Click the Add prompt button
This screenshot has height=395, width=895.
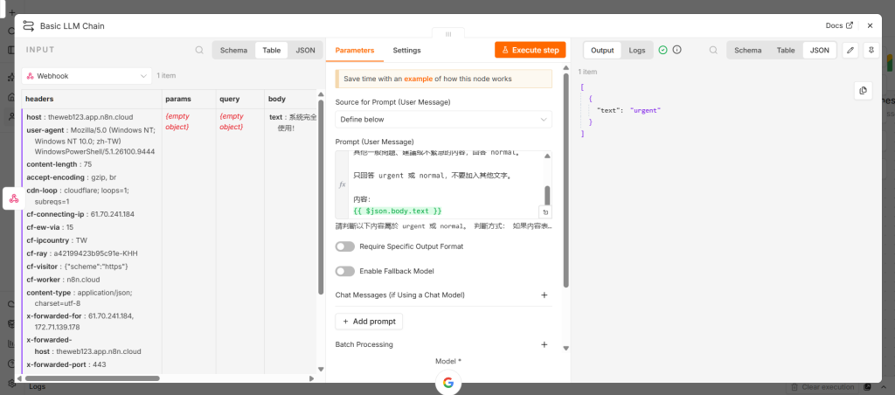coord(369,322)
